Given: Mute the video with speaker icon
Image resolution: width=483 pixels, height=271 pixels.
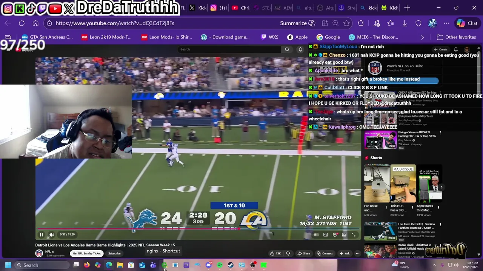Looking at the screenshot, I should tap(52, 234).
